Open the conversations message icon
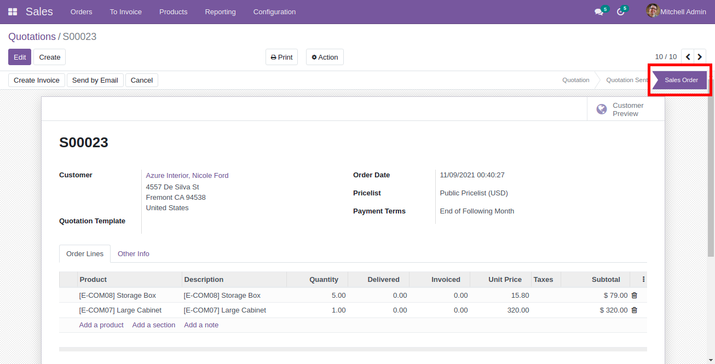Image resolution: width=715 pixels, height=364 pixels. (599, 12)
